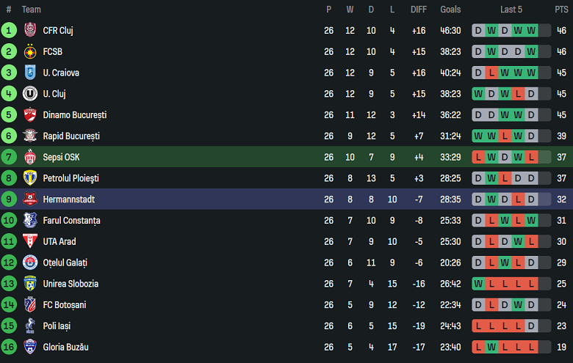Sort standings by DIFF column header
Screen dimensions: 573x363
[419, 10]
